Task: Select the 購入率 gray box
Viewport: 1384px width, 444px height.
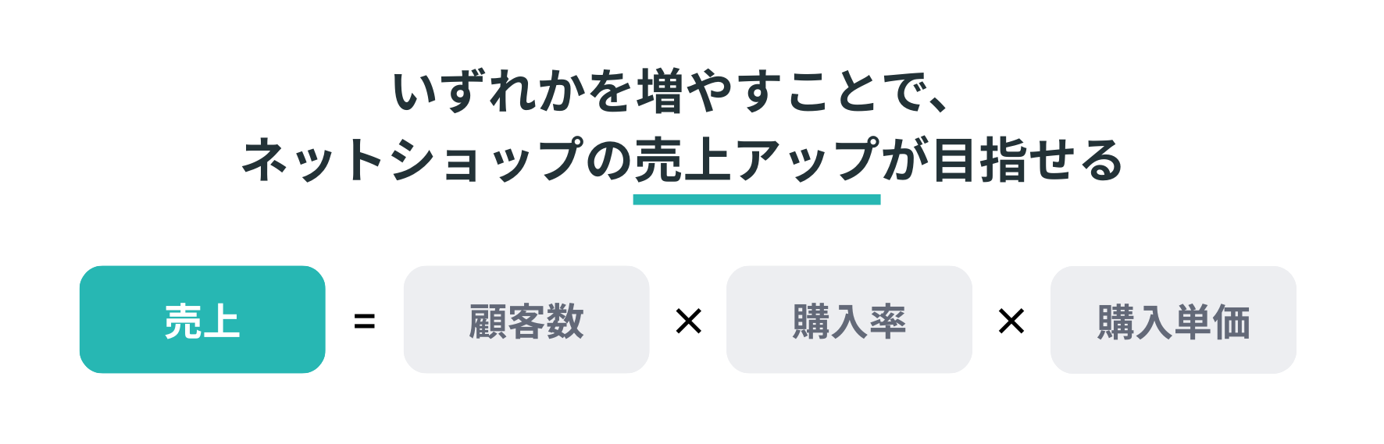Action: 849,320
